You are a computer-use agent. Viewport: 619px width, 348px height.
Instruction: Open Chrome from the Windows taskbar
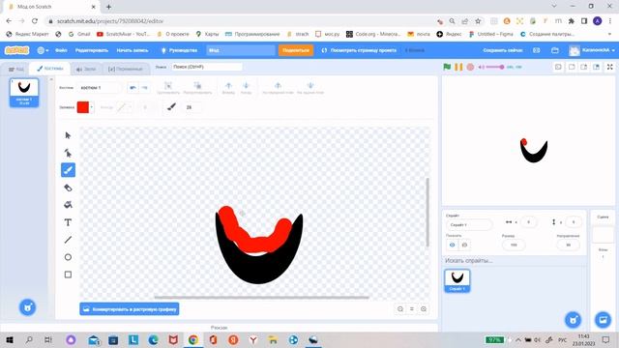(193, 339)
